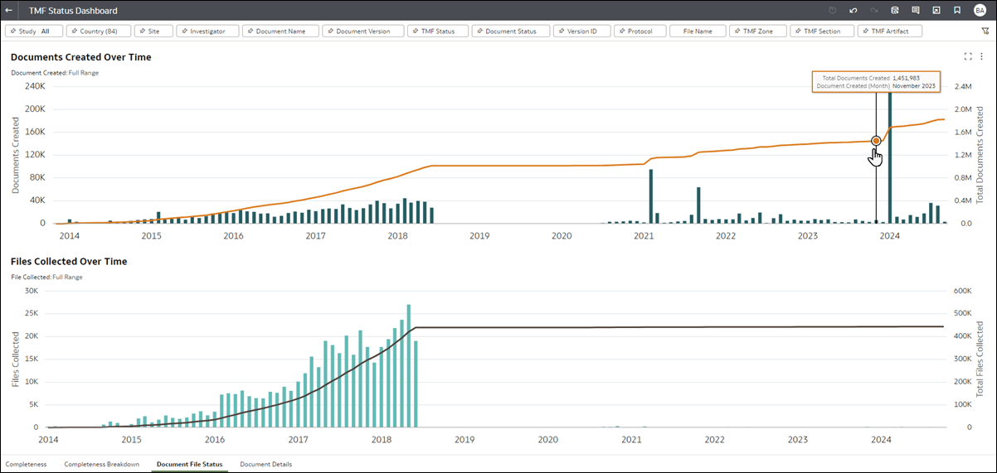Viewport: 997px width, 473px height.
Task: Click the bookmark icon in the header
Action: pyautogui.click(x=957, y=11)
